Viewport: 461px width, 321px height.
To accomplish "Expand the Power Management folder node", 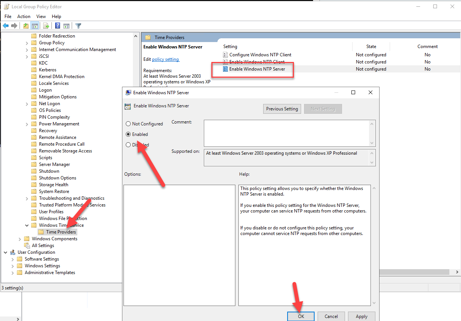I will 27,124.
